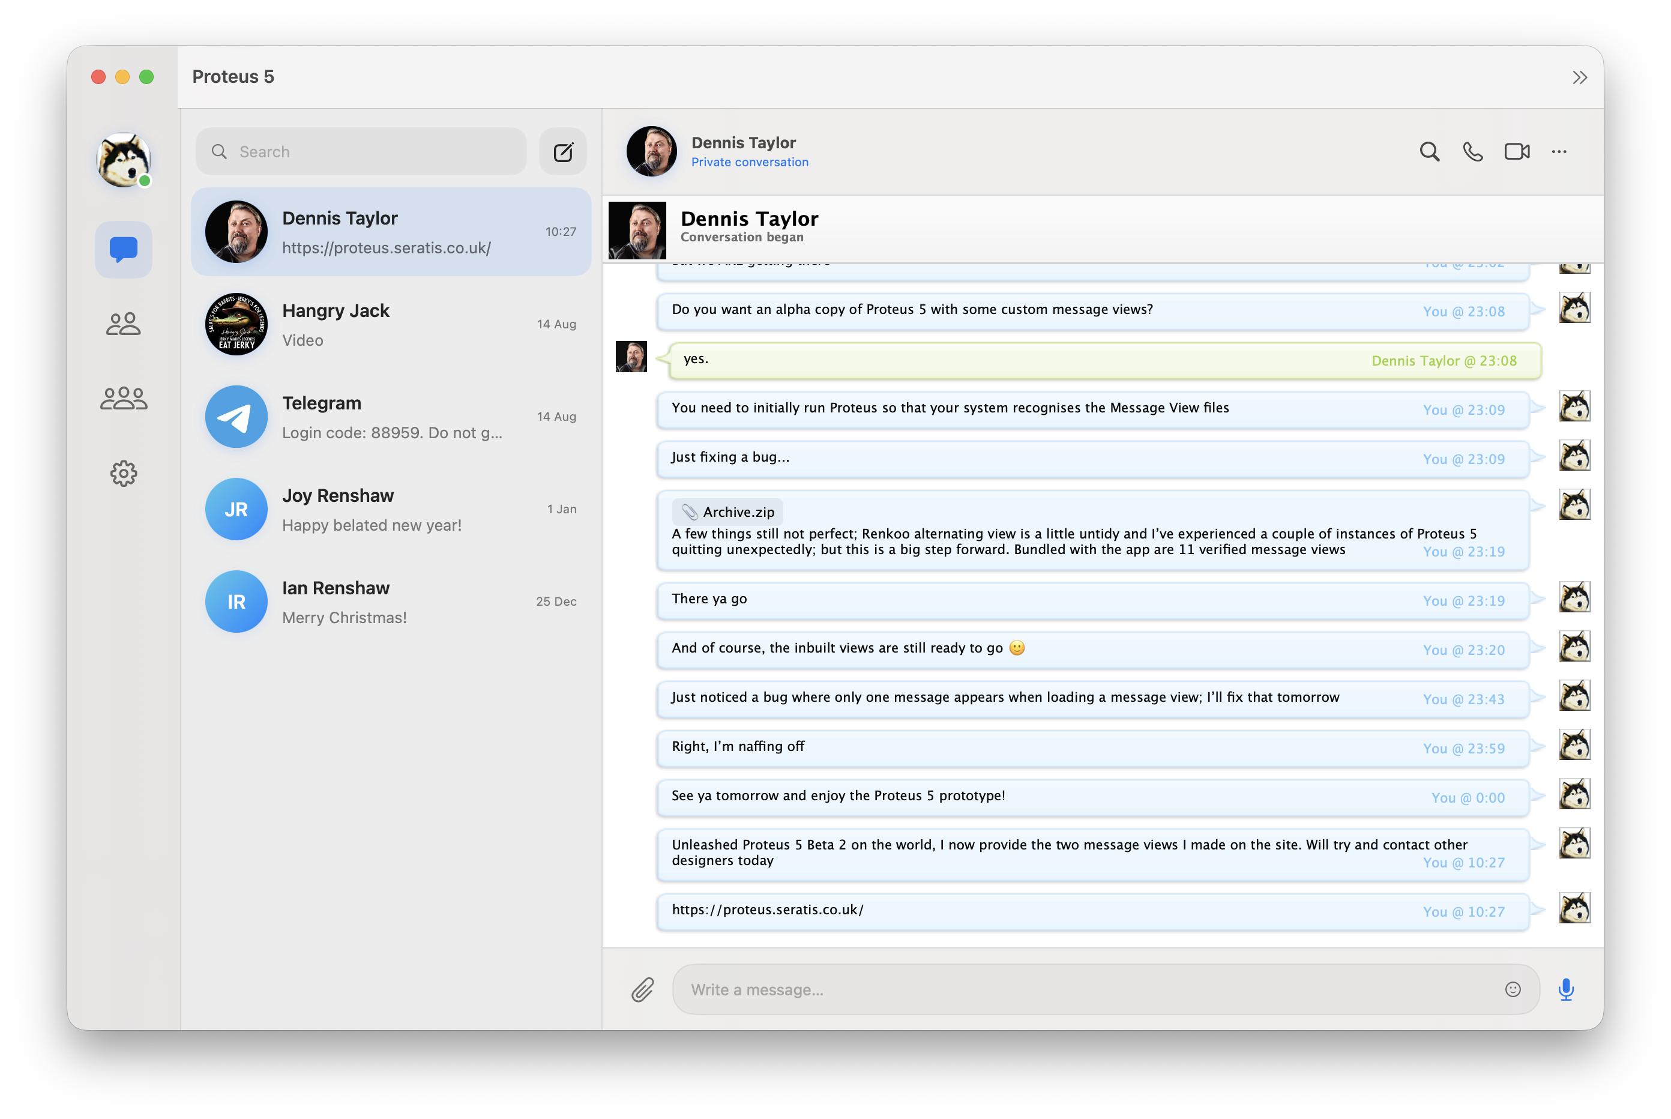Click the 'yes.' reply bubble
1671x1119 pixels.
click(x=1104, y=360)
